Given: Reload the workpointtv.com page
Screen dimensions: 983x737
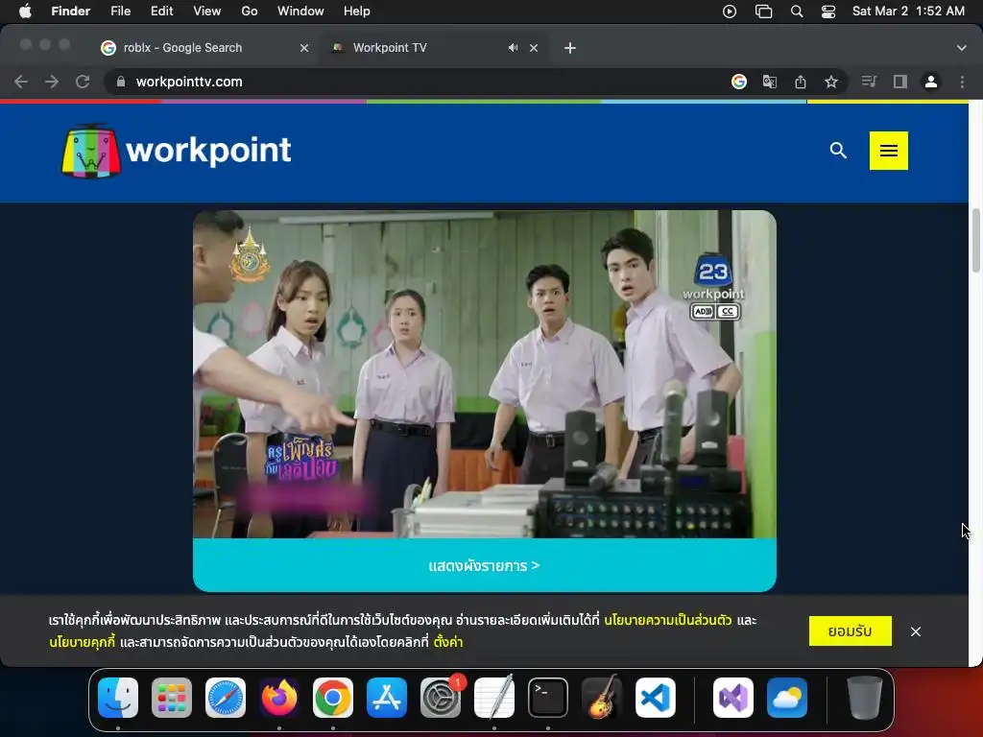Looking at the screenshot, I should [83, 82].
